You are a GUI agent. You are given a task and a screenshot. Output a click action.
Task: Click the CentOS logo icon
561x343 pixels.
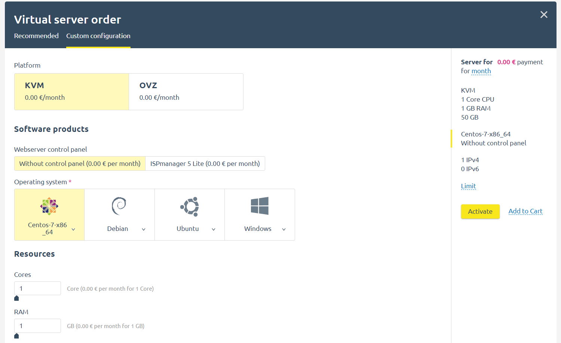tap(49, 206)
